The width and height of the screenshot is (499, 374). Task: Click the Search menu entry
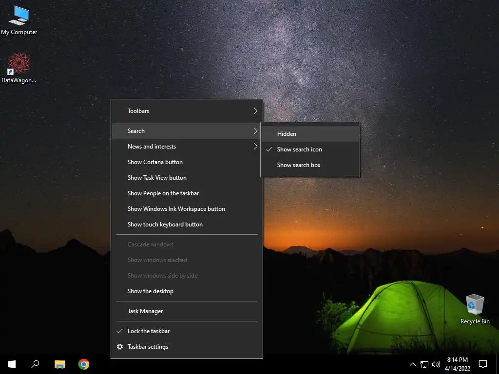pos(187,131)
